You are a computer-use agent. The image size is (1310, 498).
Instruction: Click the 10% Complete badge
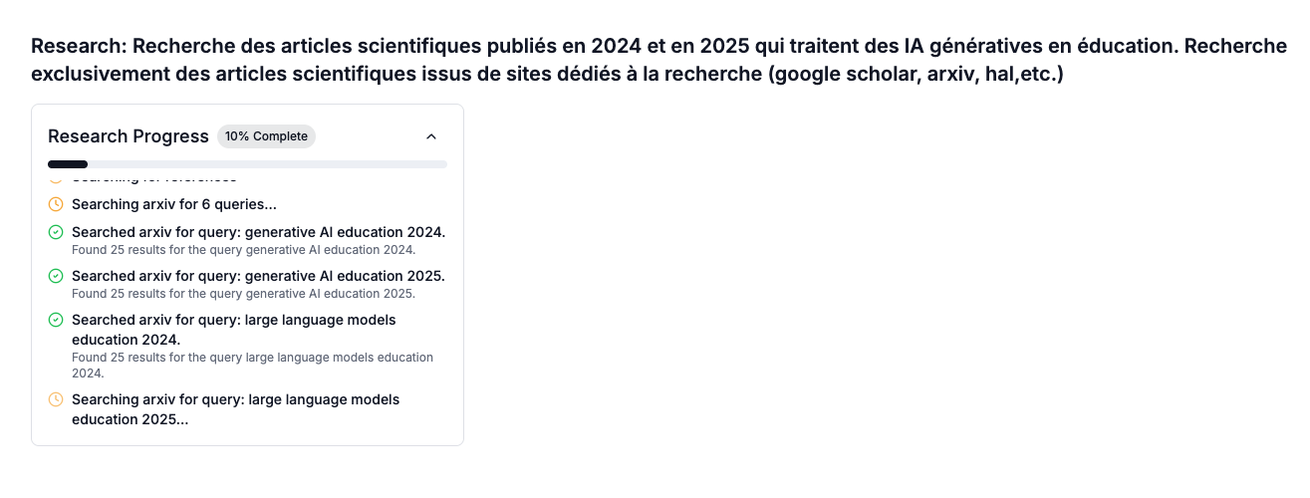click(266, 136)
